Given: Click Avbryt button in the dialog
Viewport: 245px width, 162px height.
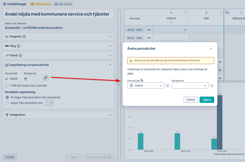Looking at the screenshot, I should (x=191, y=100).
